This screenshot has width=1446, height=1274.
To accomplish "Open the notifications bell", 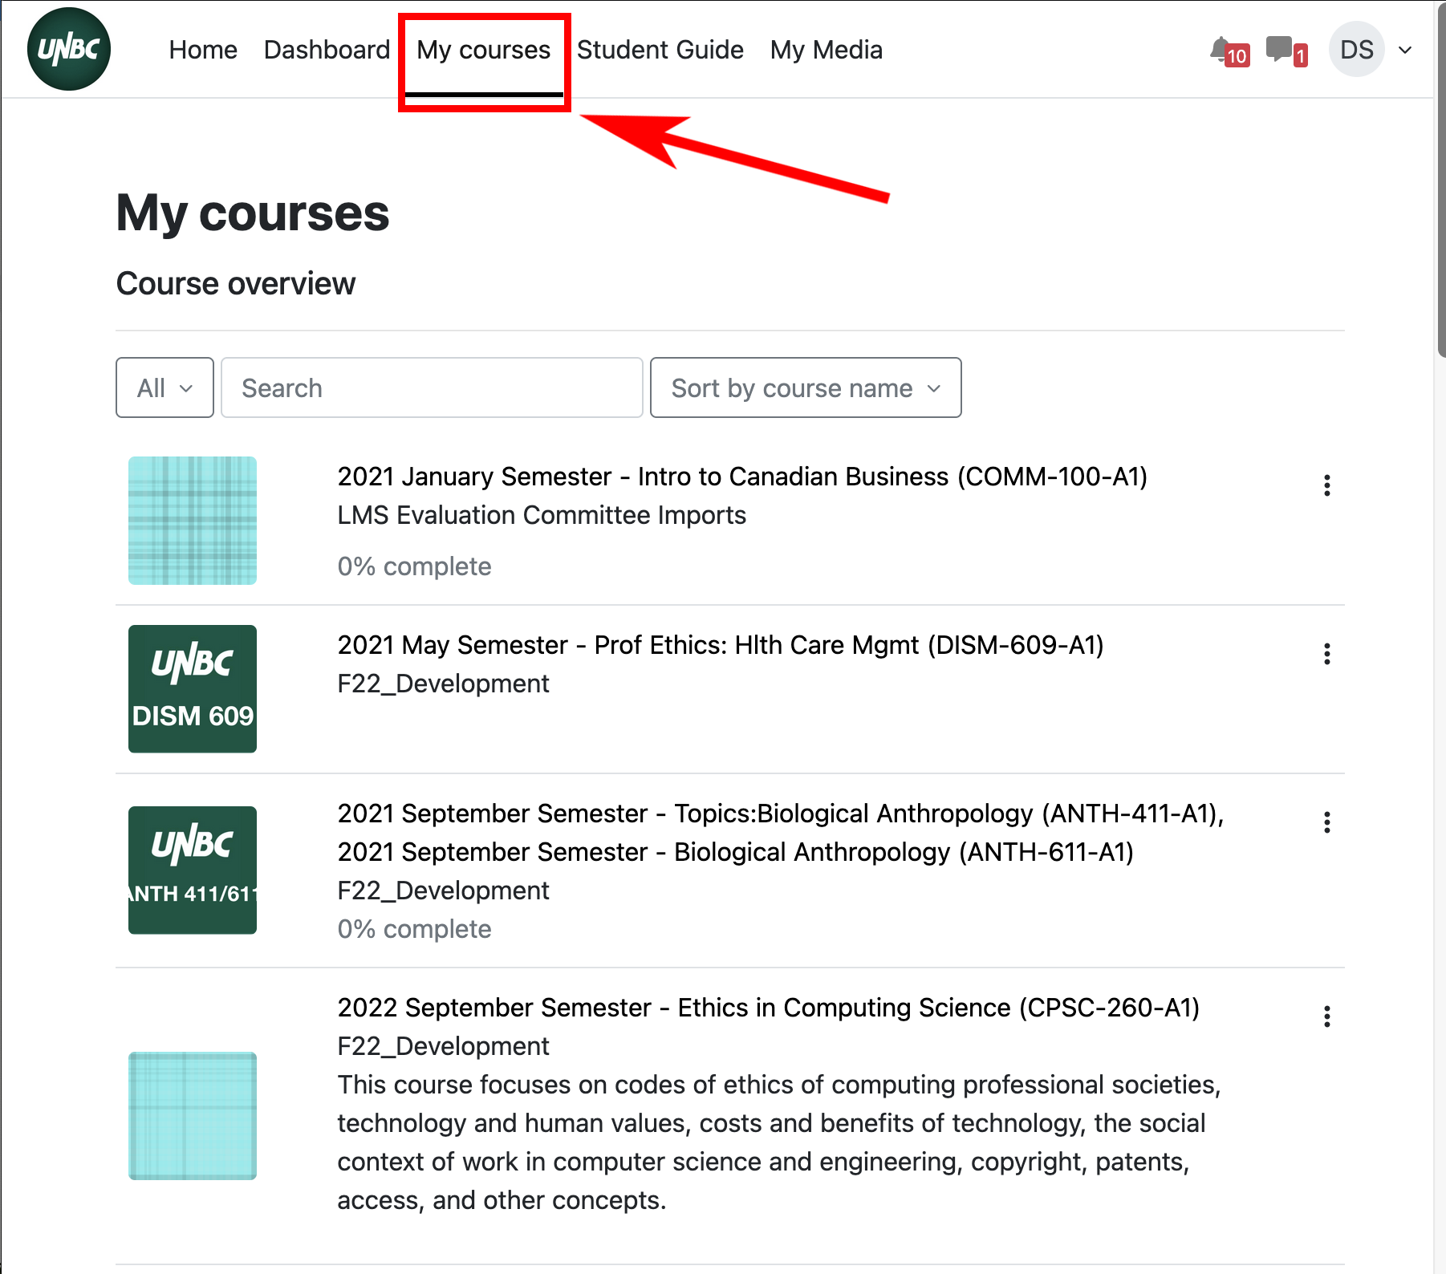I will [x=1221, y=50].
